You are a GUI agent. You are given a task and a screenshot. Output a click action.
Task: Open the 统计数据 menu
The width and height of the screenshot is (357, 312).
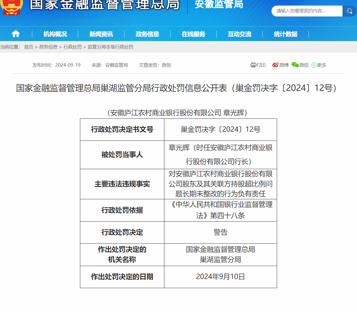click(286, 34)
